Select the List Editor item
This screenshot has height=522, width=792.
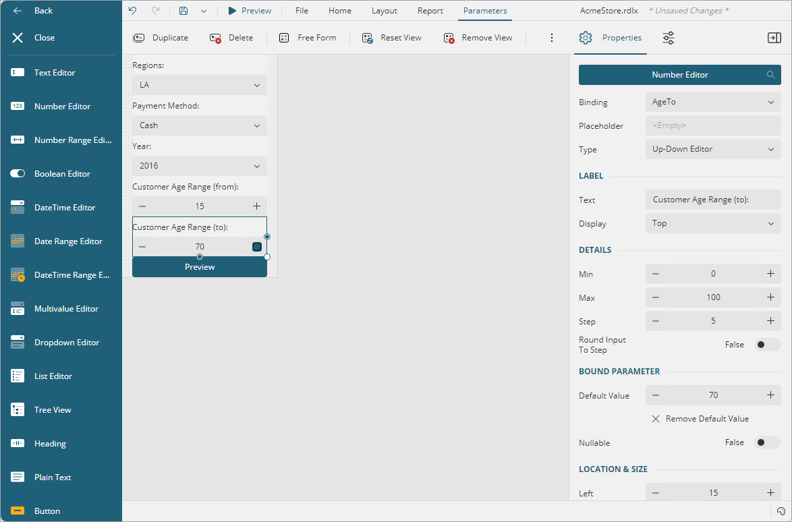(61, 376)
